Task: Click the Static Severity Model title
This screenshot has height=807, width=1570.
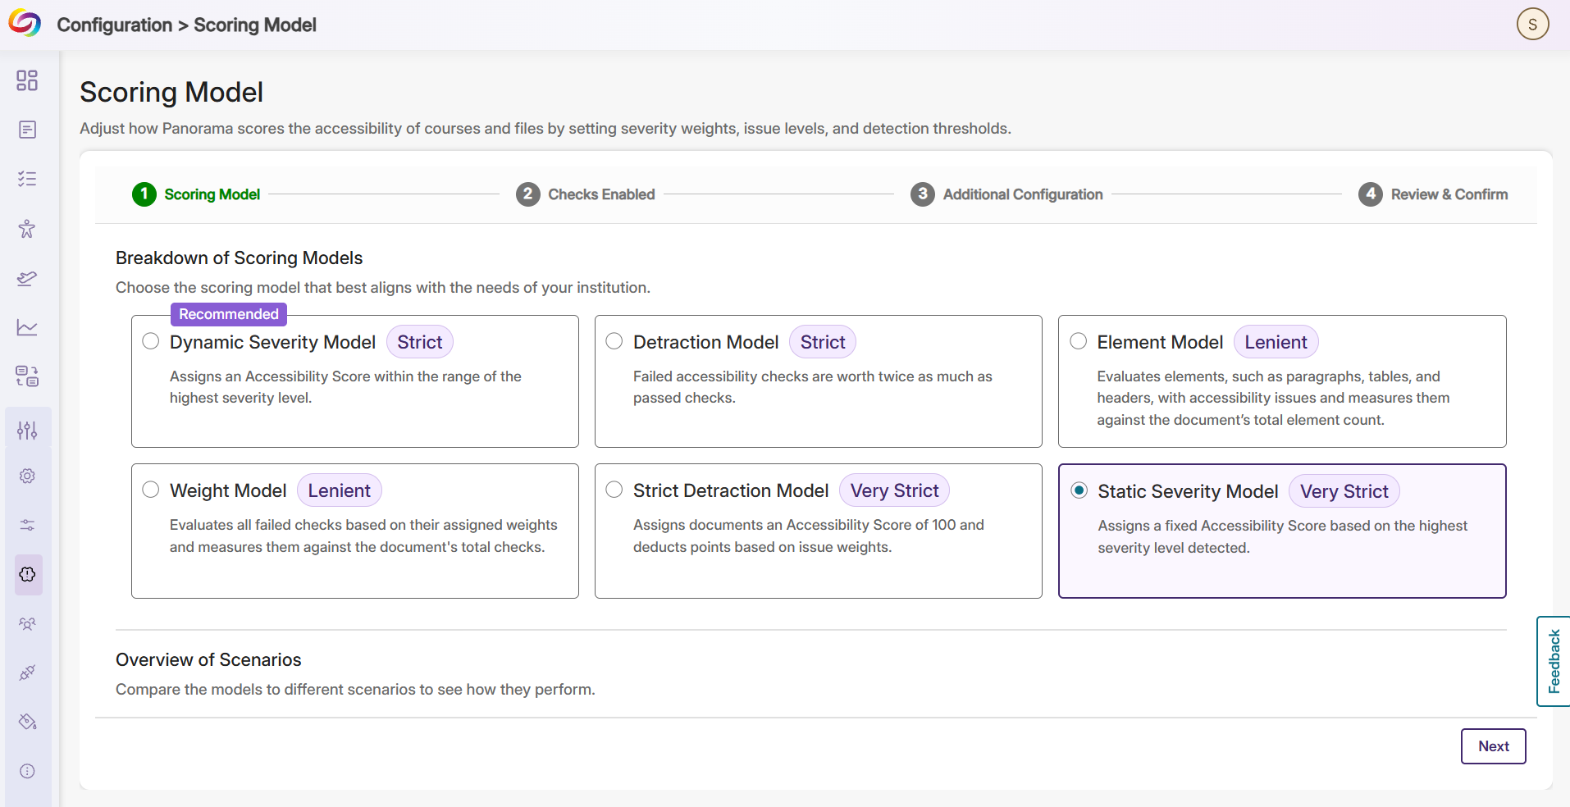Action: pos(1189,491)
